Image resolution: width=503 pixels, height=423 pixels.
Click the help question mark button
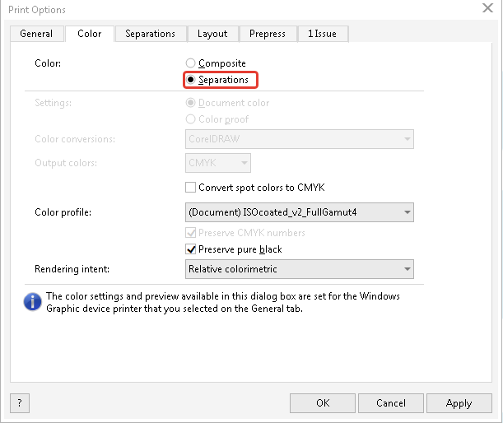pyautogui.click(x=19, y=403)
